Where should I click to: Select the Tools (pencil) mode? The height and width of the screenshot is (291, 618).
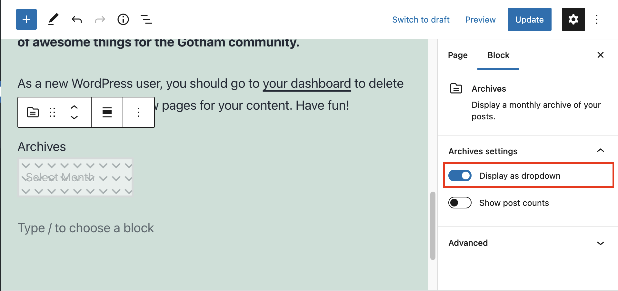click(53, 19)
